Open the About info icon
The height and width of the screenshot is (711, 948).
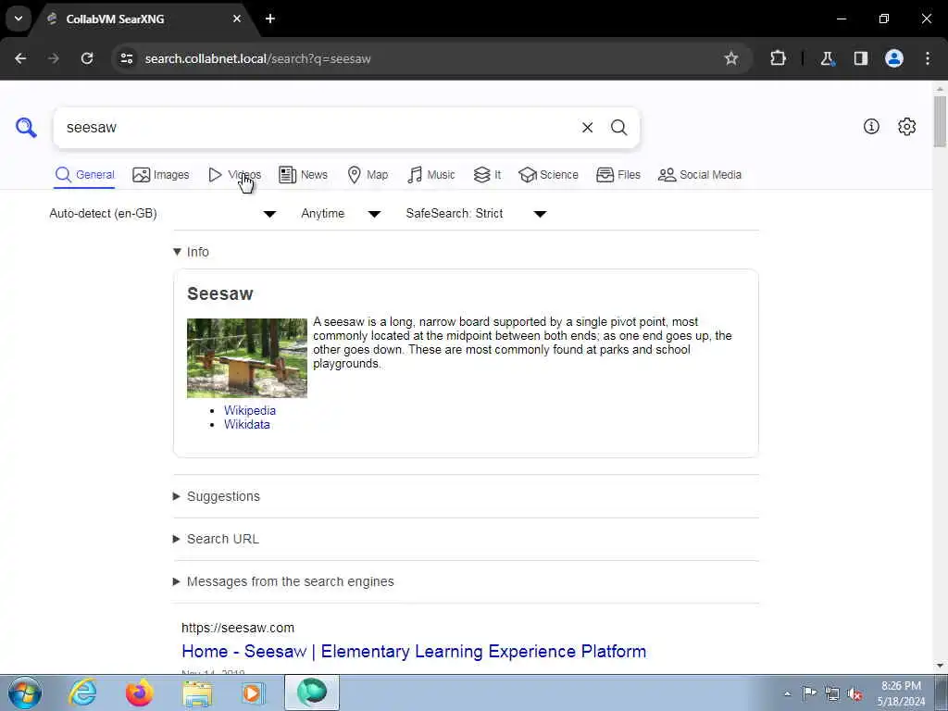tap(871, 126)
